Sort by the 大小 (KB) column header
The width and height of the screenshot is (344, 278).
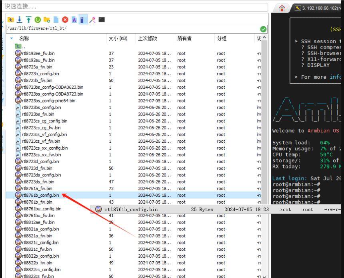point(118,38)
